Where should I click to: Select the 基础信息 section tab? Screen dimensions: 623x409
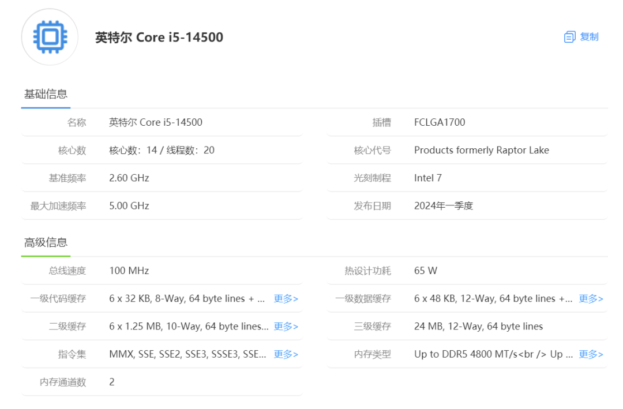(x=46, y=94)
